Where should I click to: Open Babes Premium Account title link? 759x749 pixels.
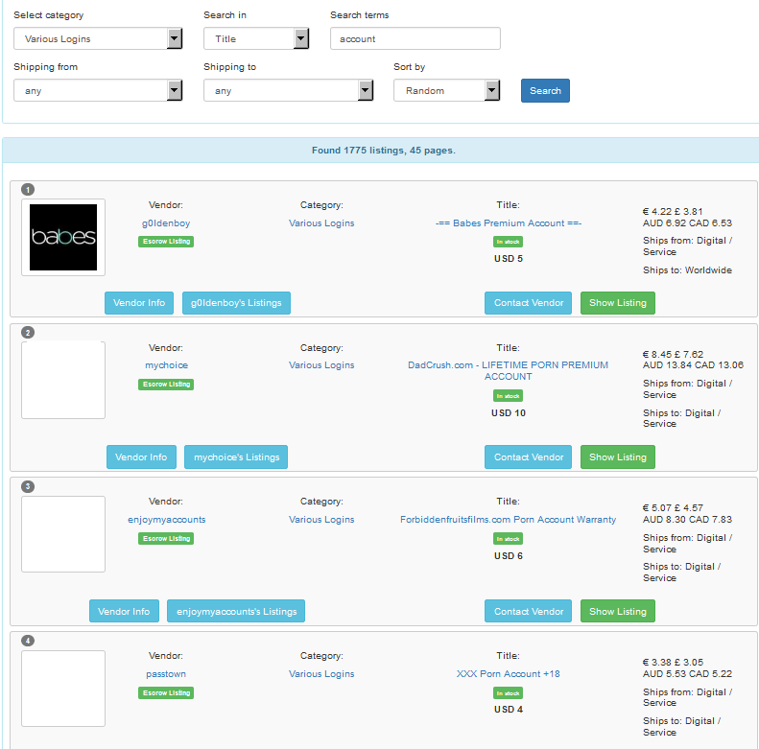[509, 223]
